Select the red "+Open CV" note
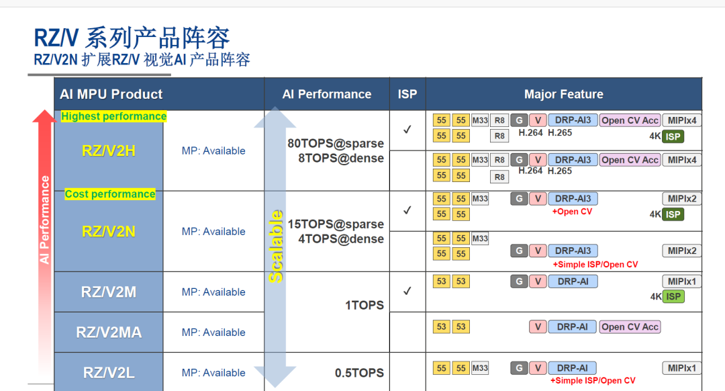Viewport: 725px width, 391px height. (x=572, y=212)
